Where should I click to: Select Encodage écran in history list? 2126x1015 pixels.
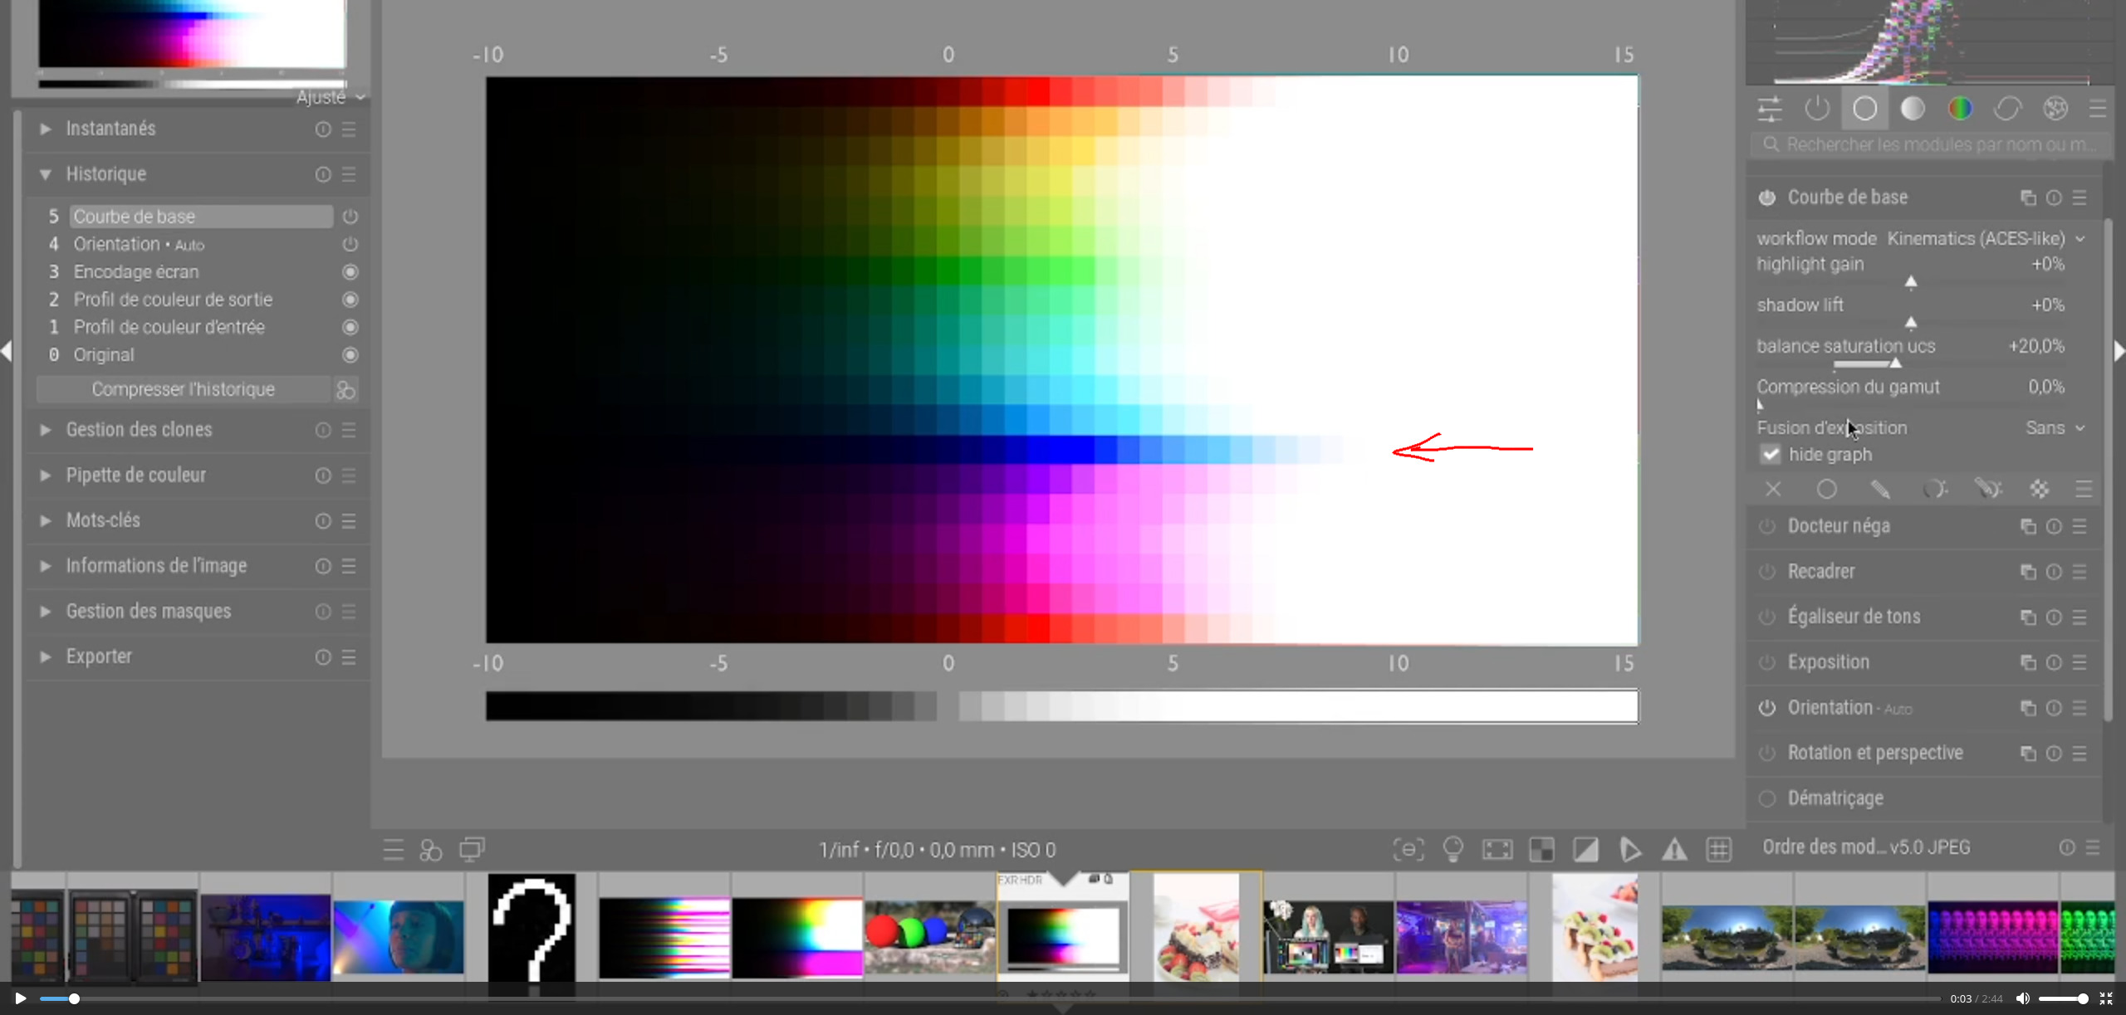click(136, 272)
